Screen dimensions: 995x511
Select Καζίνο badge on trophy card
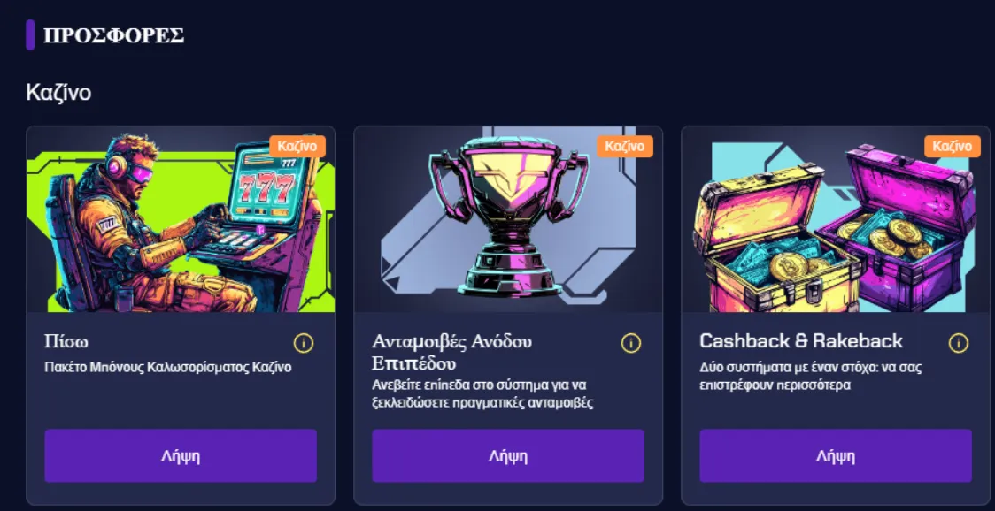pos(624,147)
